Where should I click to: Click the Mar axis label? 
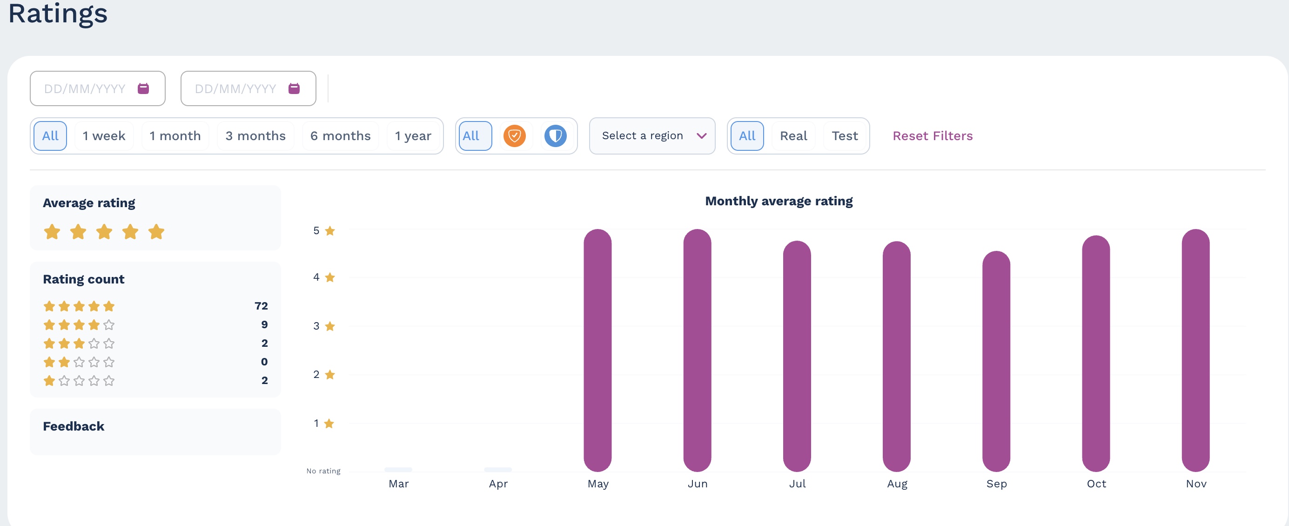coord(399,484)
